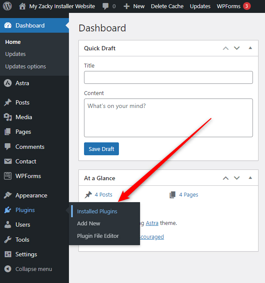The image size is (265, 283).
Task: Collapse the Quick Draft panel
Action: pos(250,48)
